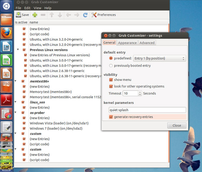Viewport: 202px width, 172px height.
Task: Toggle look for other operating systems
Action: (x=111, y=86)
